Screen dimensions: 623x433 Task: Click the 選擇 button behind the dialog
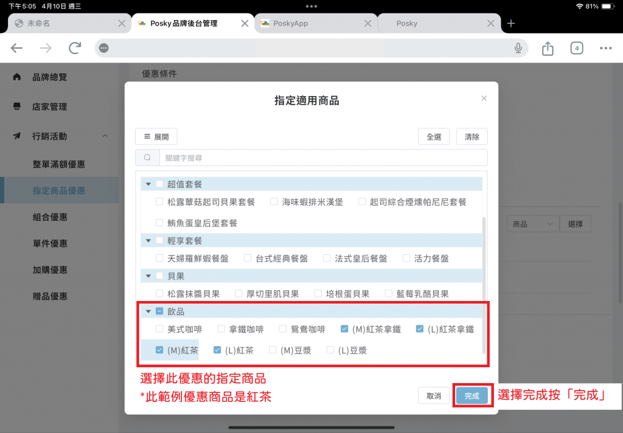click(575, 224)
